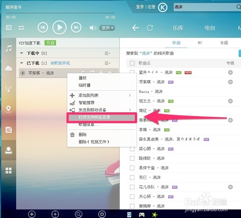Refresh the search results page

[x=150, y=28]
